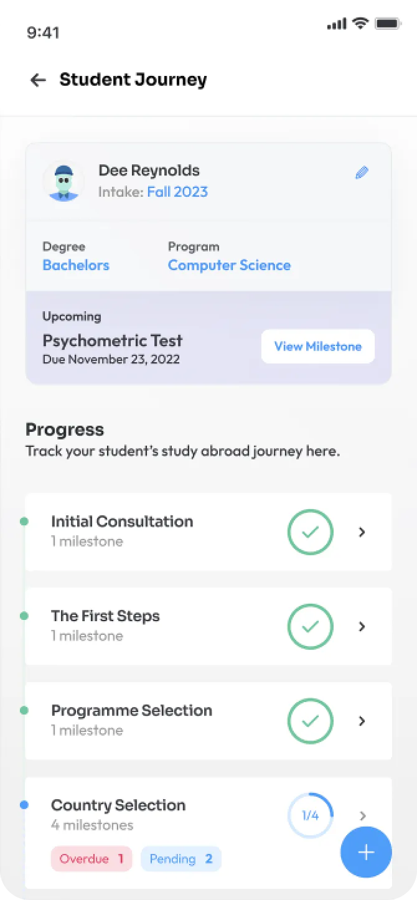Tap the Overdue 1 chip
The image size is (417, 900).
[91, 858]
